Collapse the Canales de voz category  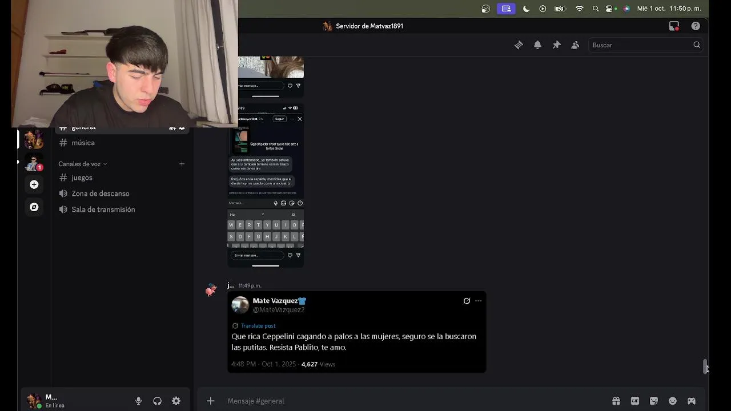(83, 164)
